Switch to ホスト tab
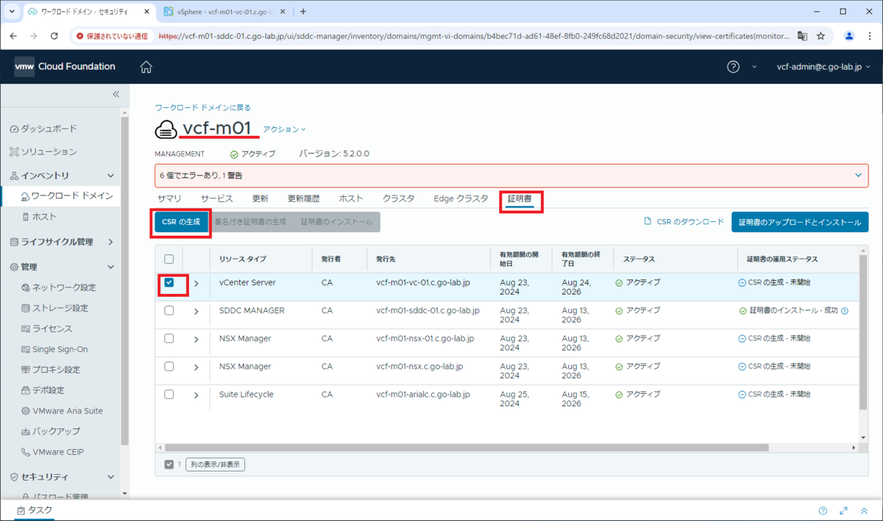The width and height of the screenshot is (883, 521). [351, 199]
